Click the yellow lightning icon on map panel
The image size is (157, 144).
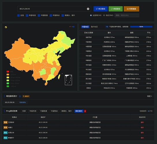point(6,27)
